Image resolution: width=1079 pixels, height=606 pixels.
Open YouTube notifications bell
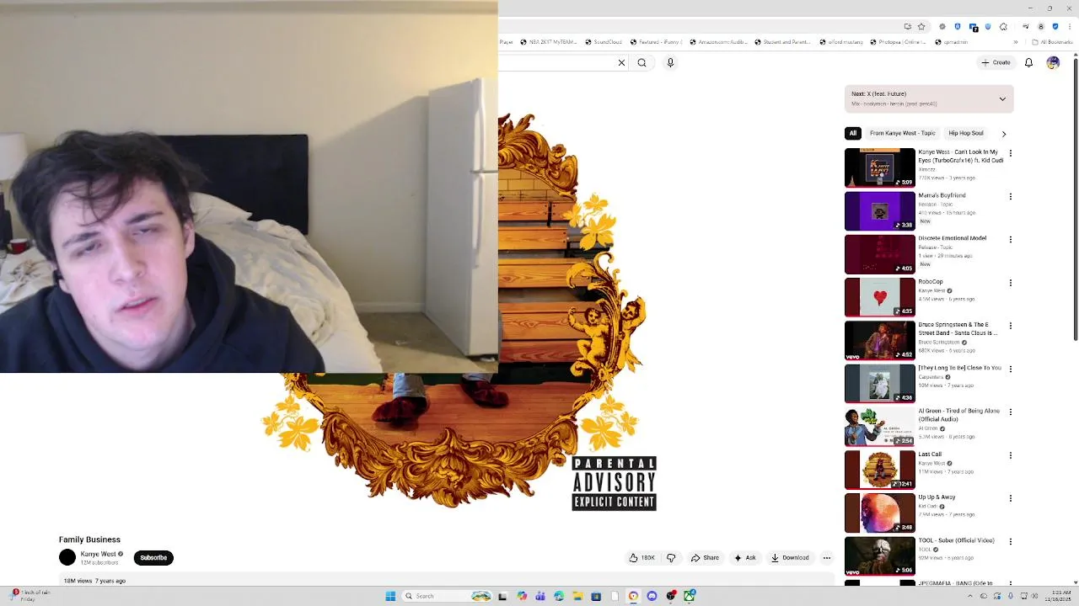[1028, 62]
